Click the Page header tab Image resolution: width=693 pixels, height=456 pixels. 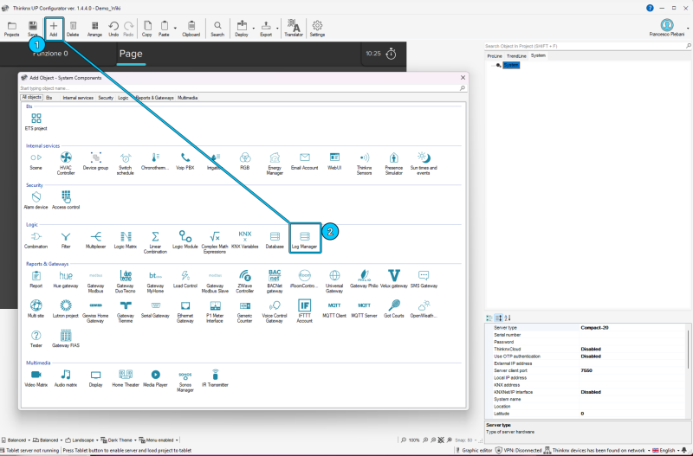131,54
